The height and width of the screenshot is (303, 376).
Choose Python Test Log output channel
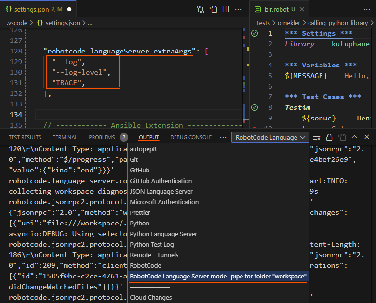click(x=218, y=245)
